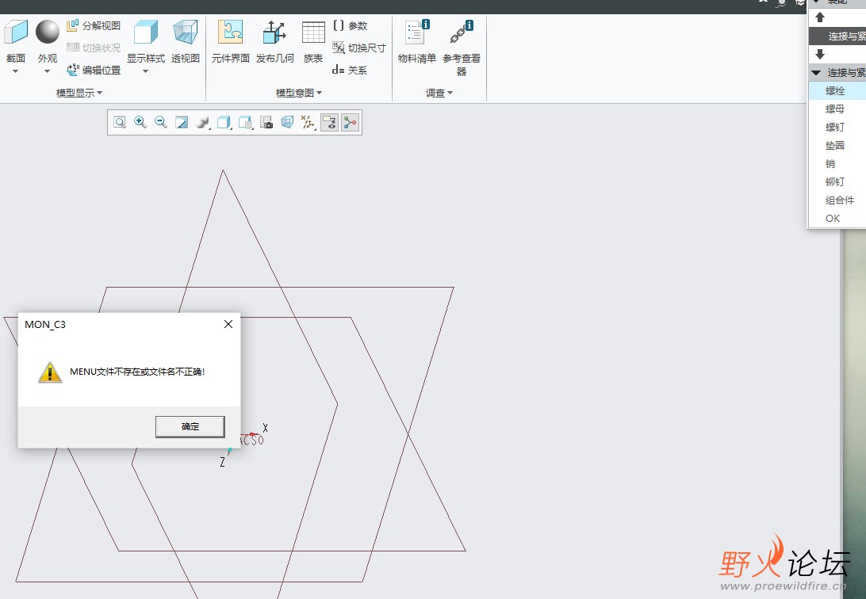The height and width of the screenshot is (599, 866).
Task: Click 编辑位置 (Edit Position) tool
Action: [x=94, y=70]
